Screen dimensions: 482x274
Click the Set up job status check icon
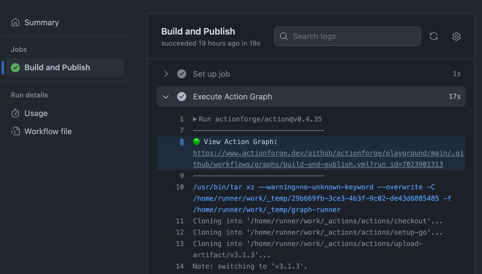(182, 74)
